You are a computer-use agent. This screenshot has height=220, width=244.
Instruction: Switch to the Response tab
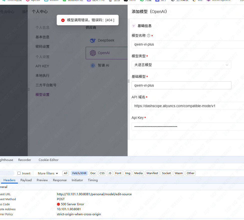[60, 180]
